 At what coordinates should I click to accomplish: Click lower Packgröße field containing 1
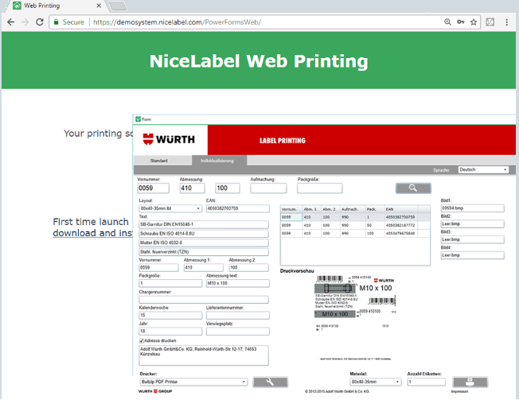click(x=170, y=283)
